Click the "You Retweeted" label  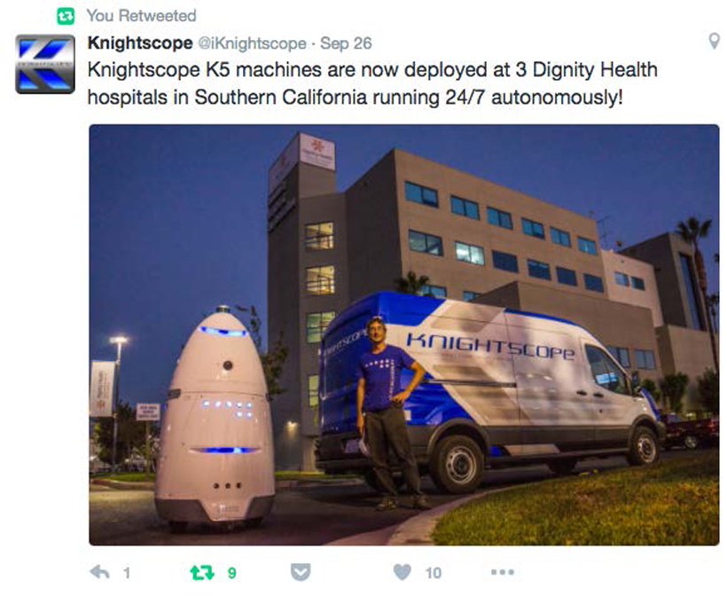pos(142,16)
